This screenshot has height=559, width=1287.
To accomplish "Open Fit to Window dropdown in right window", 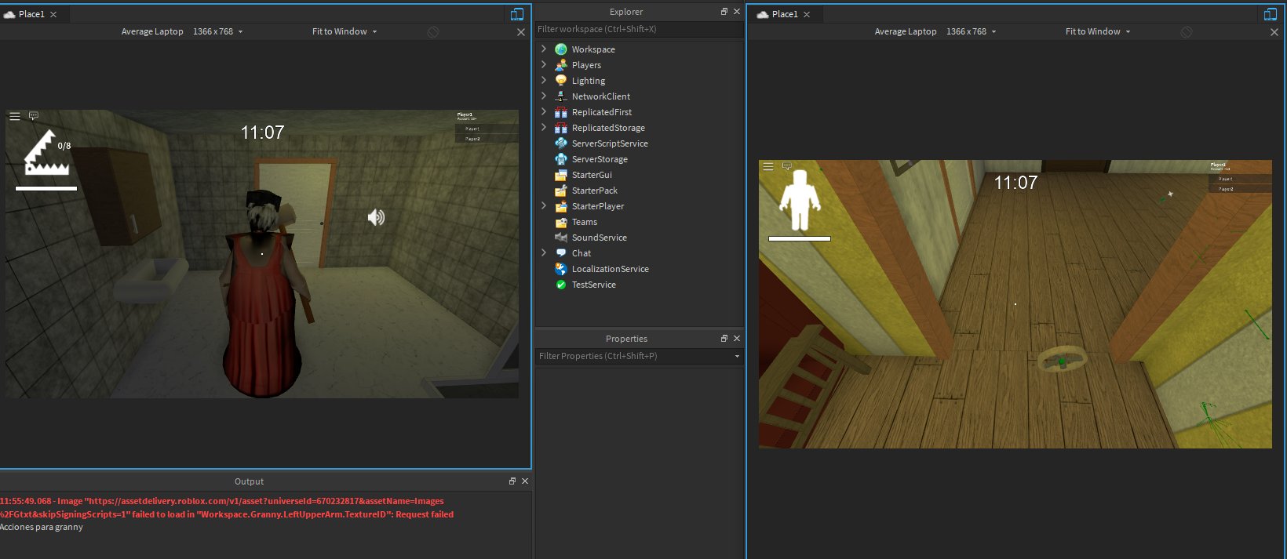I will [x=1098, y=32].
